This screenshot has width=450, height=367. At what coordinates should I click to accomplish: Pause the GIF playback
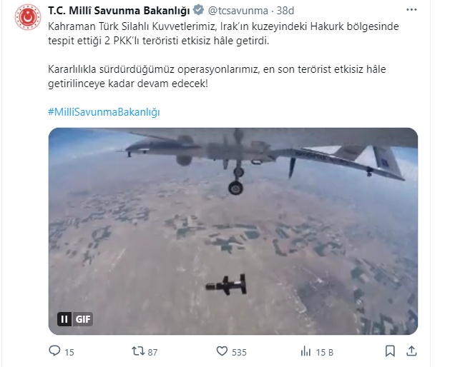coord(64,319)
